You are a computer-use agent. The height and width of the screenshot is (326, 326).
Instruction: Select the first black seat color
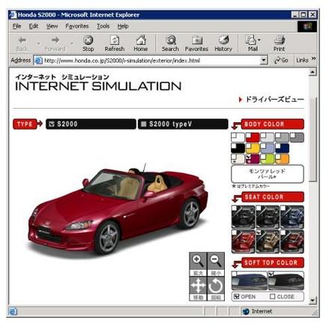tap(244, 217)
